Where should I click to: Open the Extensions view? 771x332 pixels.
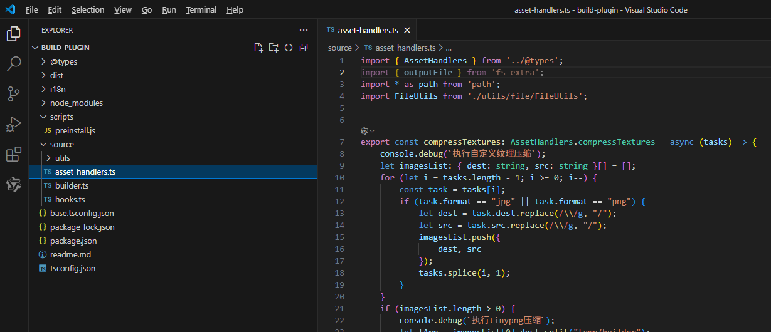click(x=14, y=154)
